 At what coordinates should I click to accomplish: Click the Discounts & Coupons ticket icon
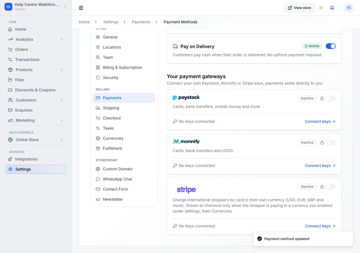point(10,90)
